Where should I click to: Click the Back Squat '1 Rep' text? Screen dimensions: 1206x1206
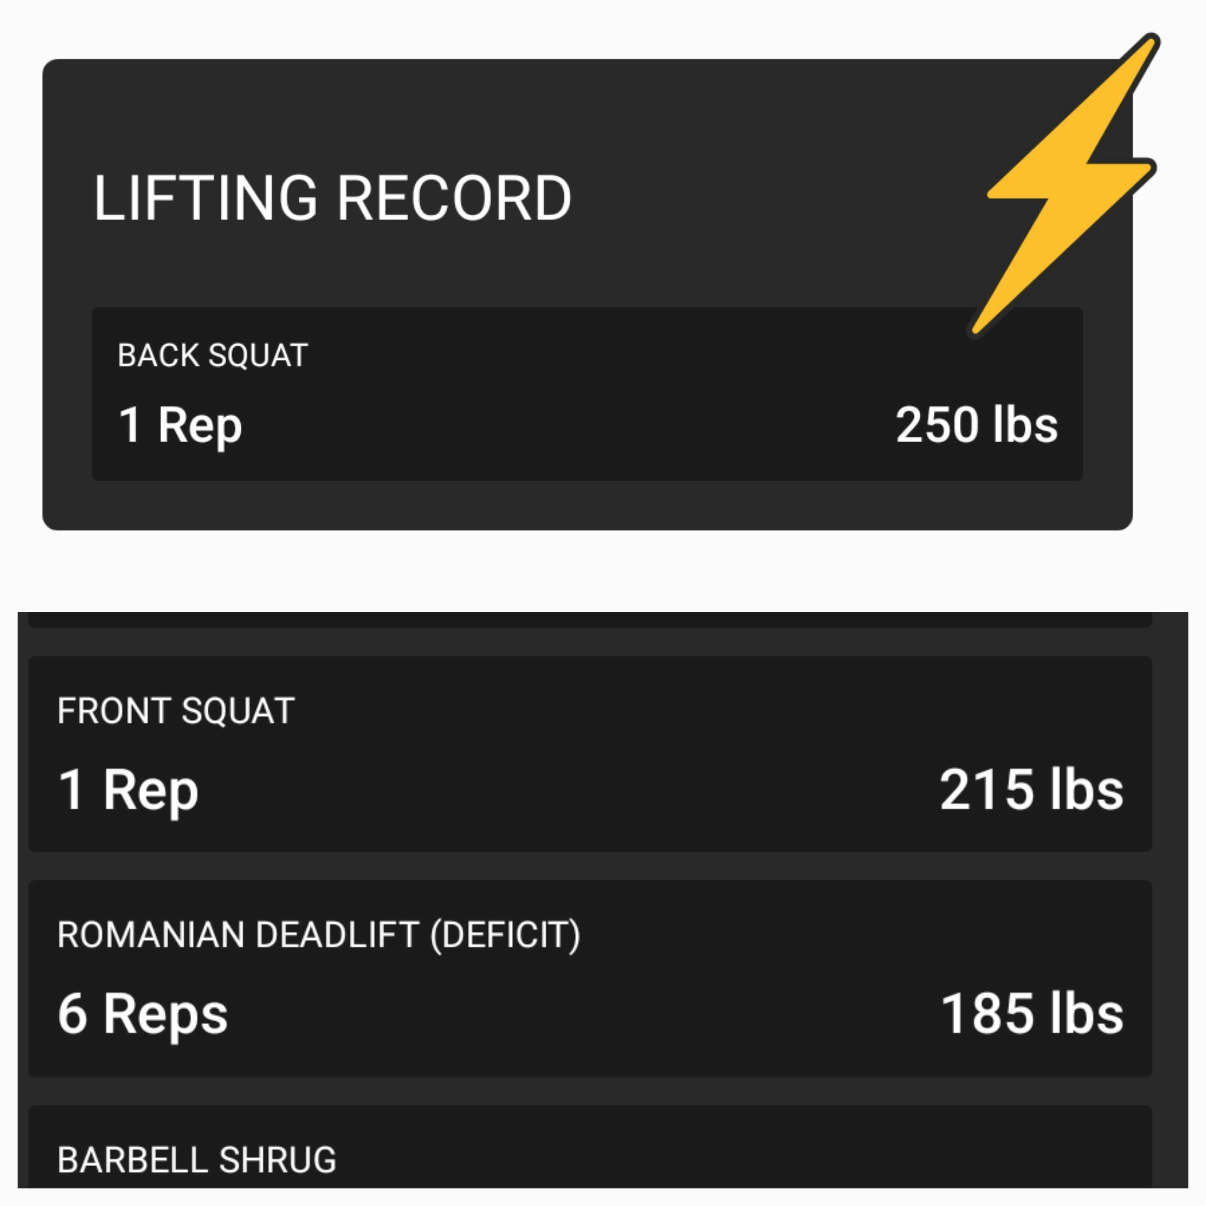tap(180, 425)
